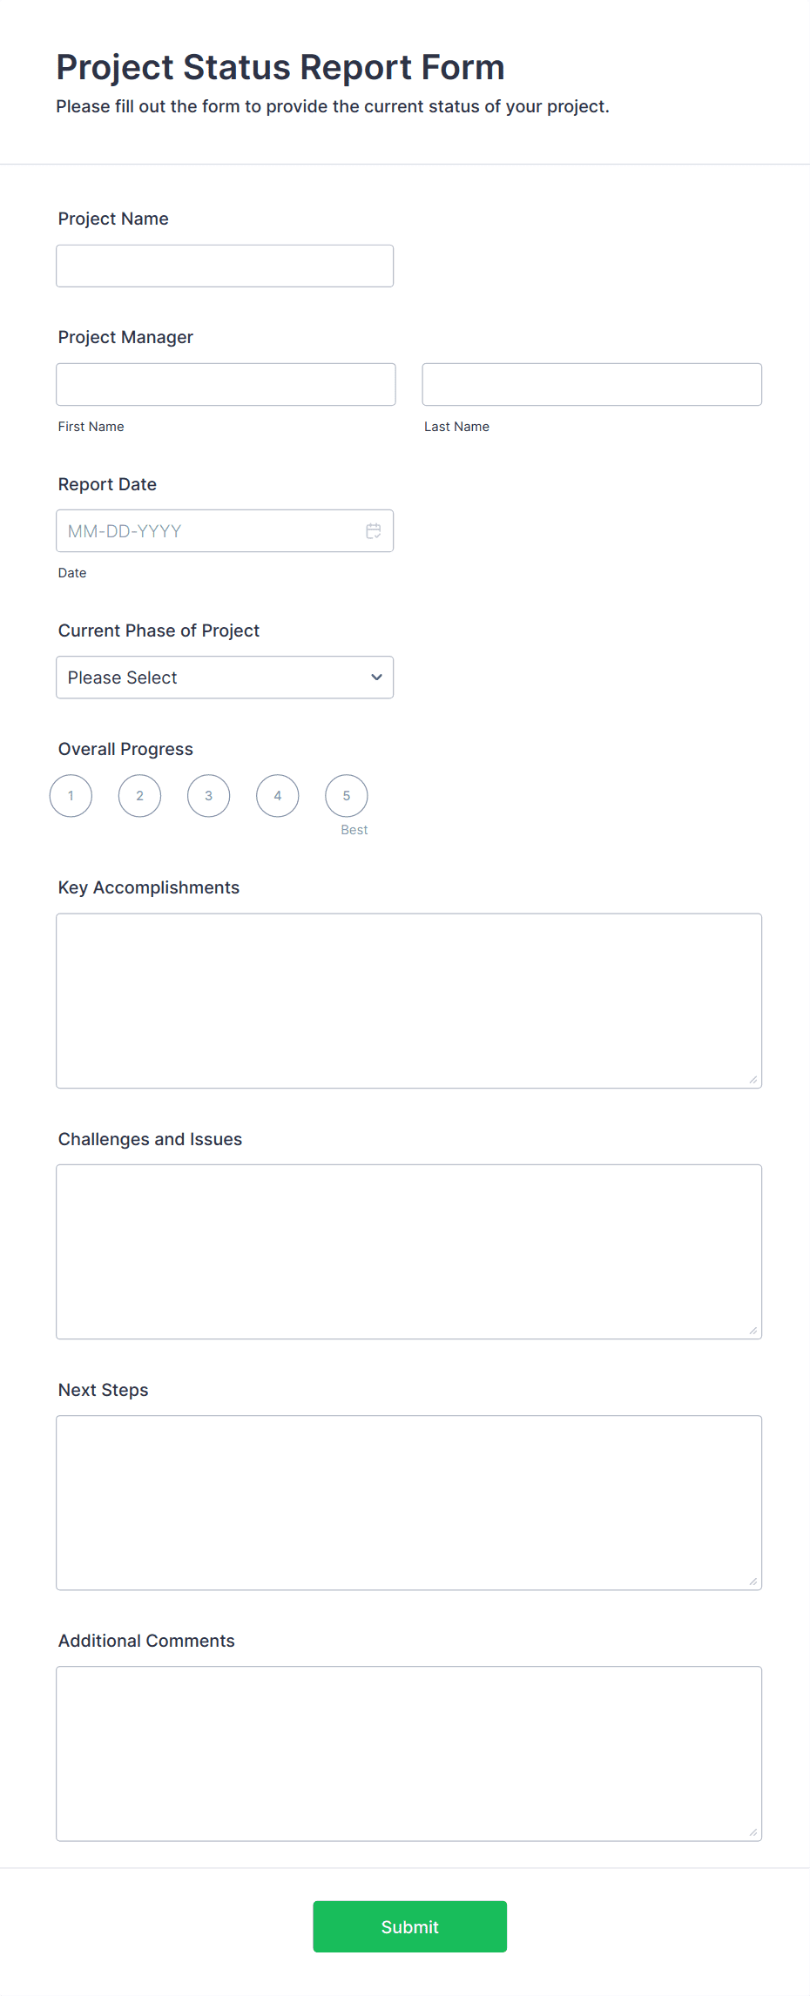Select rating 1 for Overall Progress

click(x=71, y=795)
